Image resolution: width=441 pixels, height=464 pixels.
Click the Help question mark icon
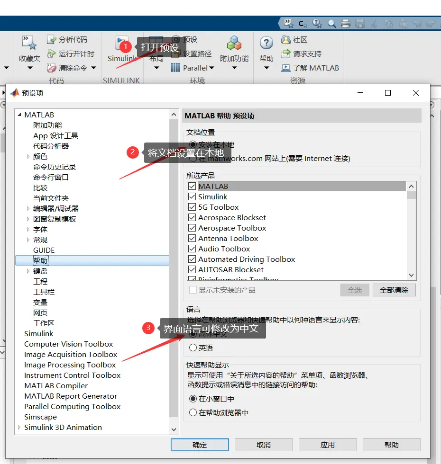(x=266, y=43)
